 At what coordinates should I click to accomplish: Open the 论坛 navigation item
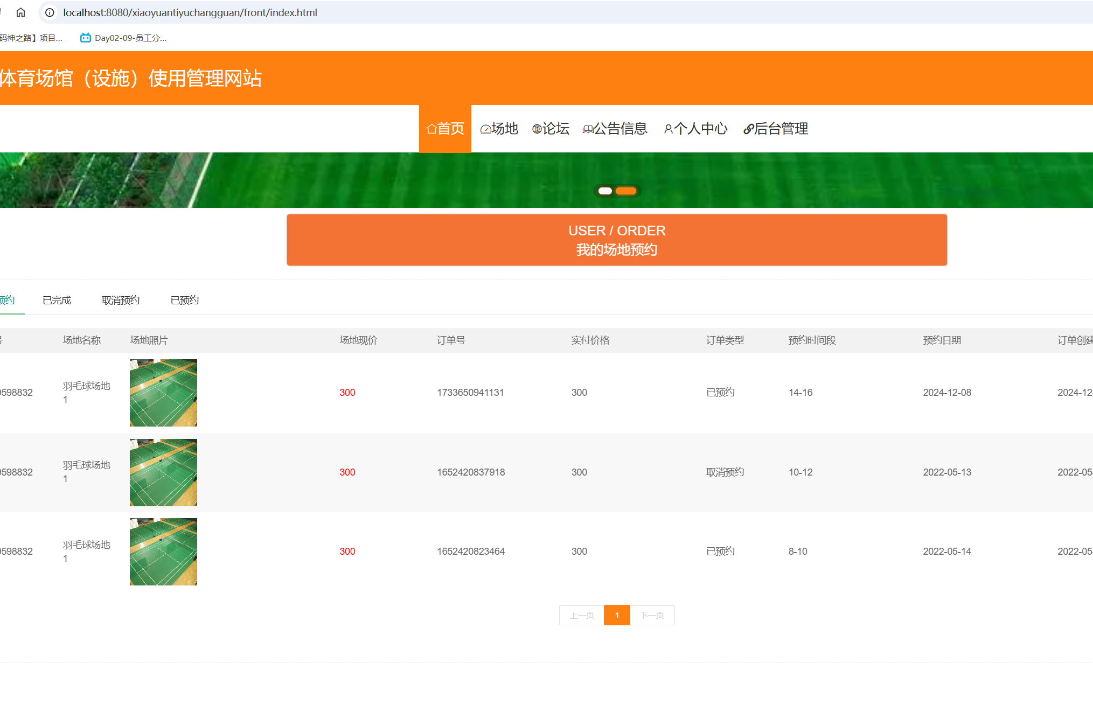(x=551, y=129)
